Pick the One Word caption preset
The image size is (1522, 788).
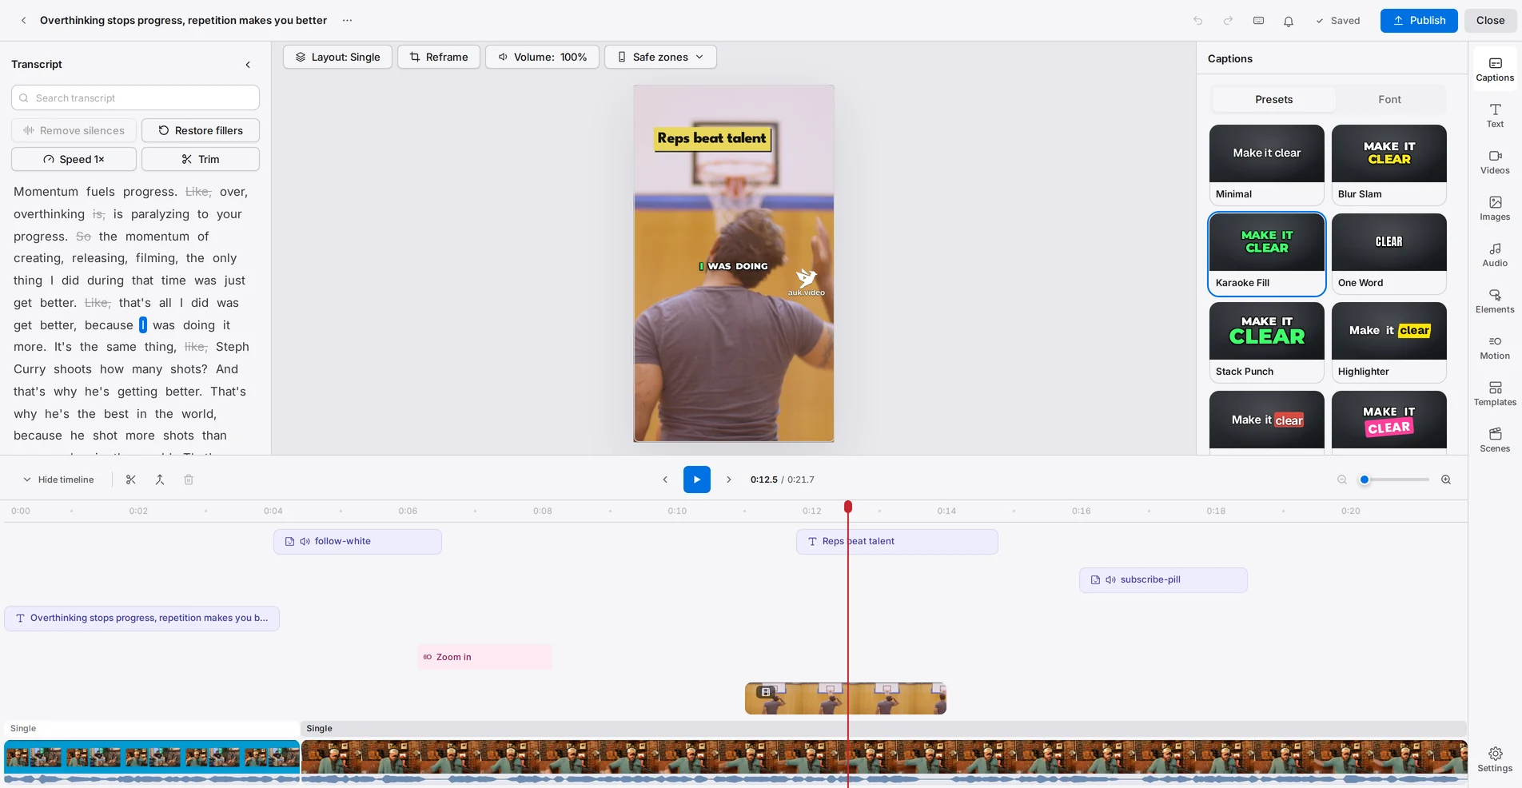[1389, 253]
